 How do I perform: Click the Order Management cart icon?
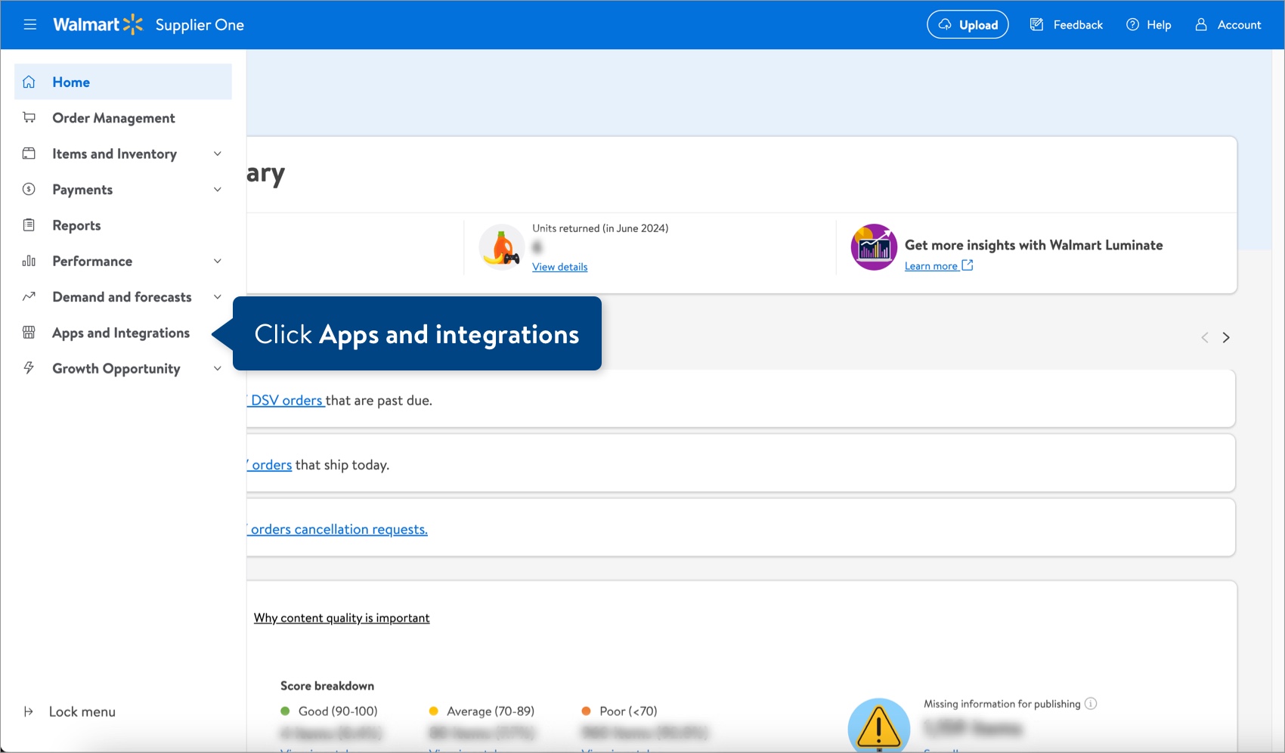point(29,117)
